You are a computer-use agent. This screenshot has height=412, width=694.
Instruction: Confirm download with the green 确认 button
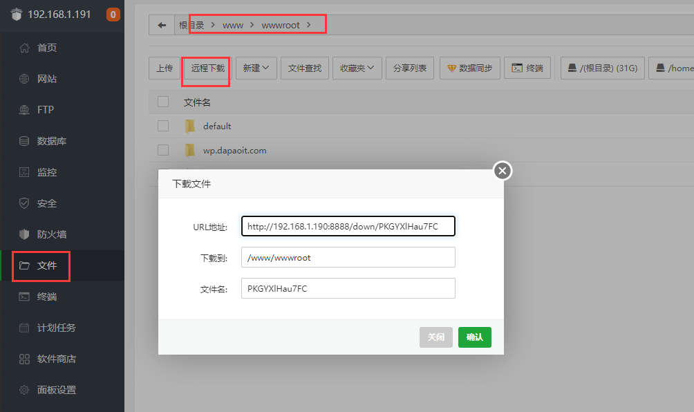click(x=474, y=337)
